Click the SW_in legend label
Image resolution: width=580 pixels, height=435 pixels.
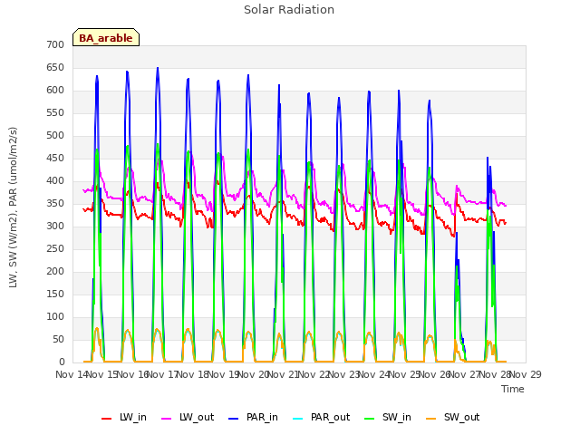point(397,417)
